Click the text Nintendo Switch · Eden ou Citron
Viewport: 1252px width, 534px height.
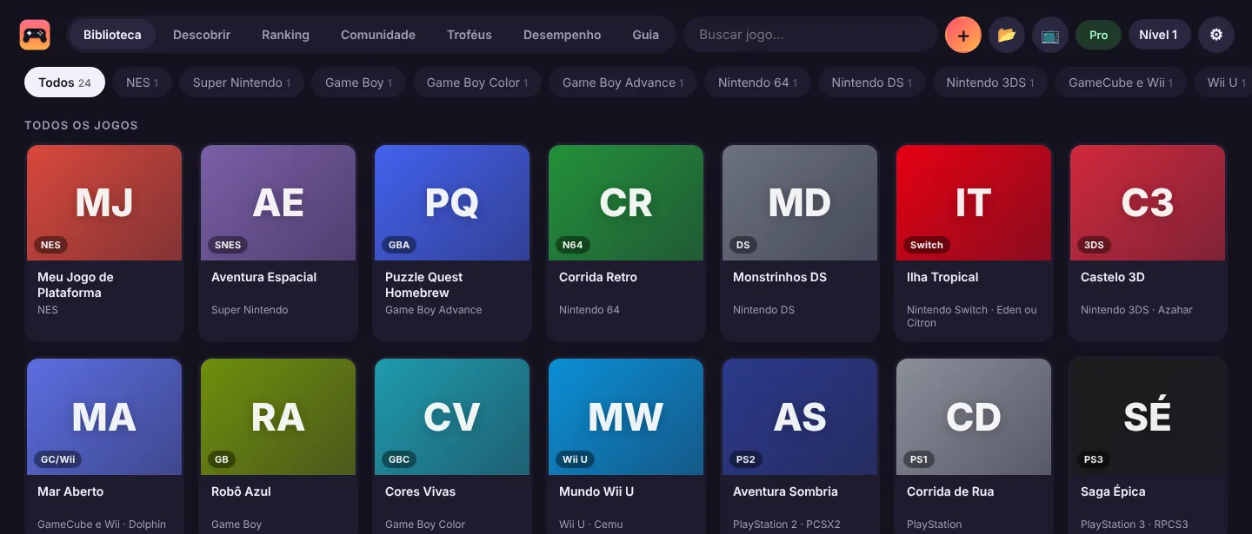tap(972, 316)
